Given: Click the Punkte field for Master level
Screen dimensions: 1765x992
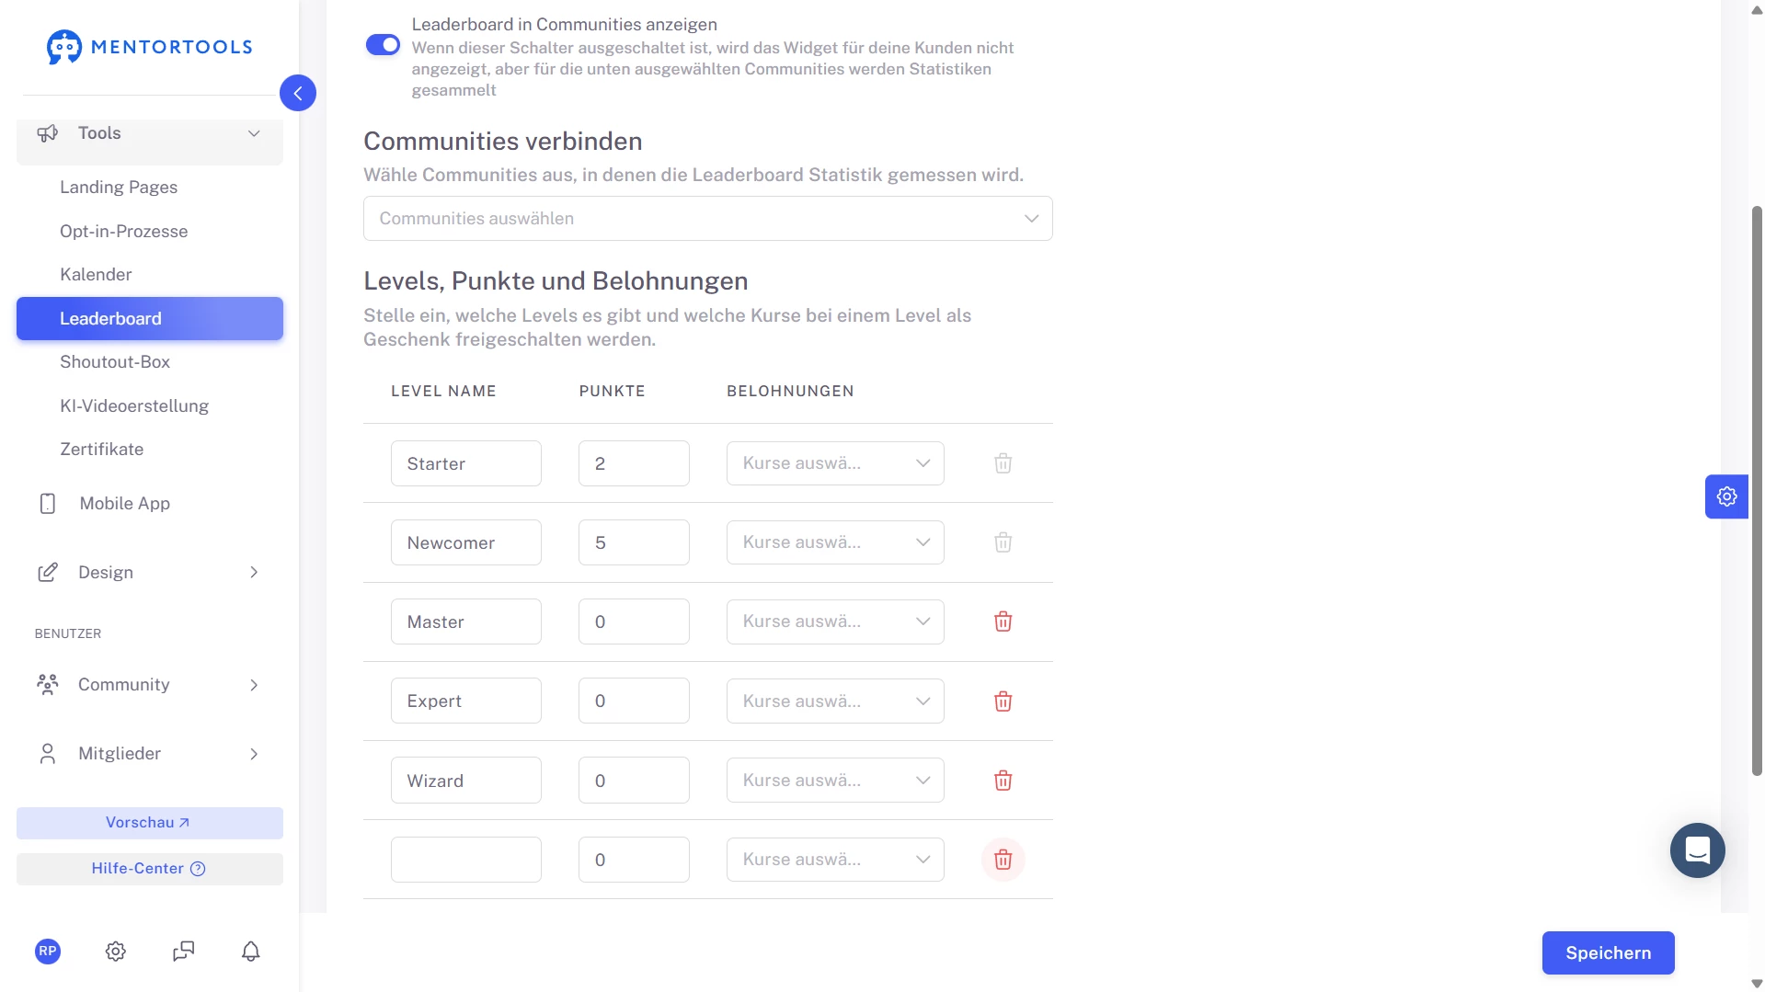Looking at the screenshot, I should click(633, 622).
